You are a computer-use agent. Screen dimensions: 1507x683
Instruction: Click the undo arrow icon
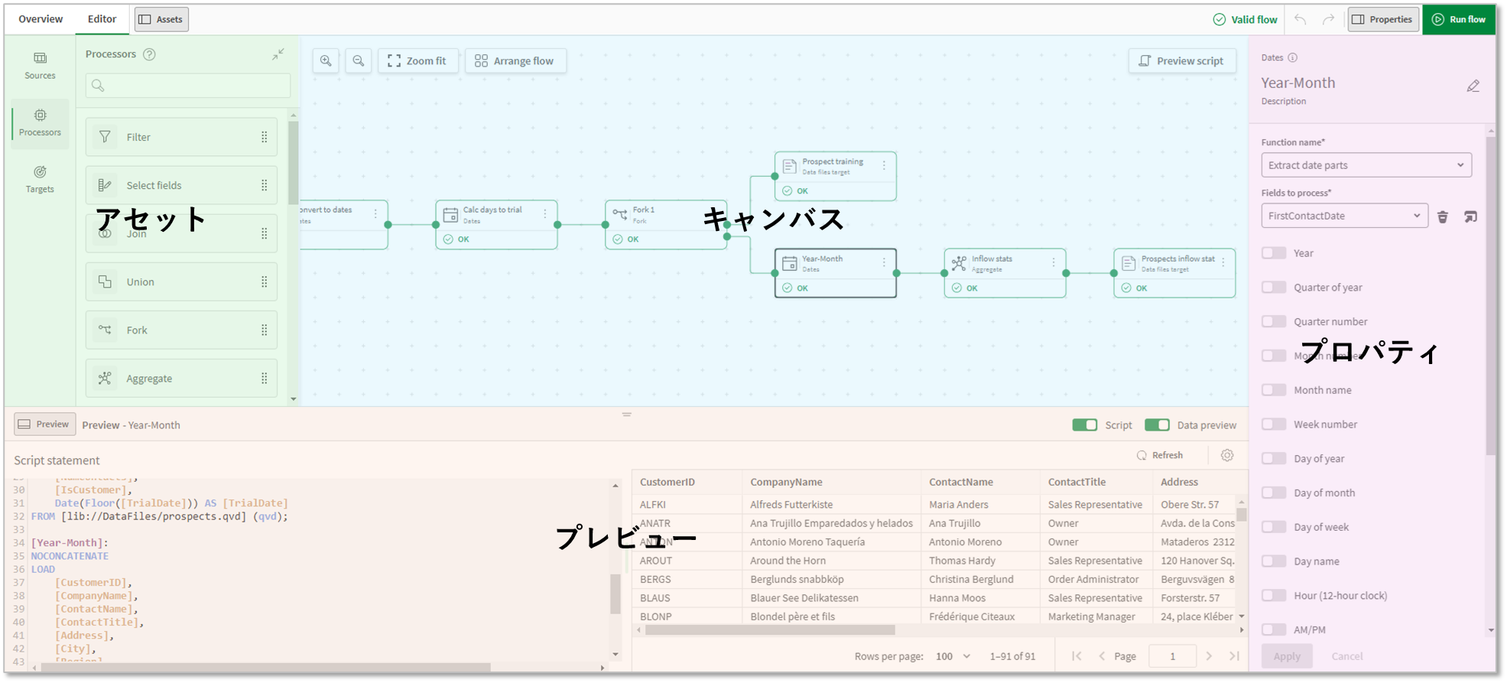1300,20
